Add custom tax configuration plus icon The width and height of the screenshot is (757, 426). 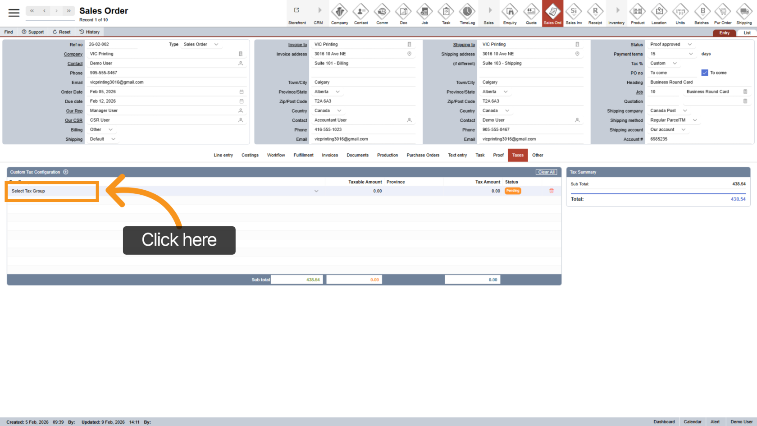tap(66, 172)
